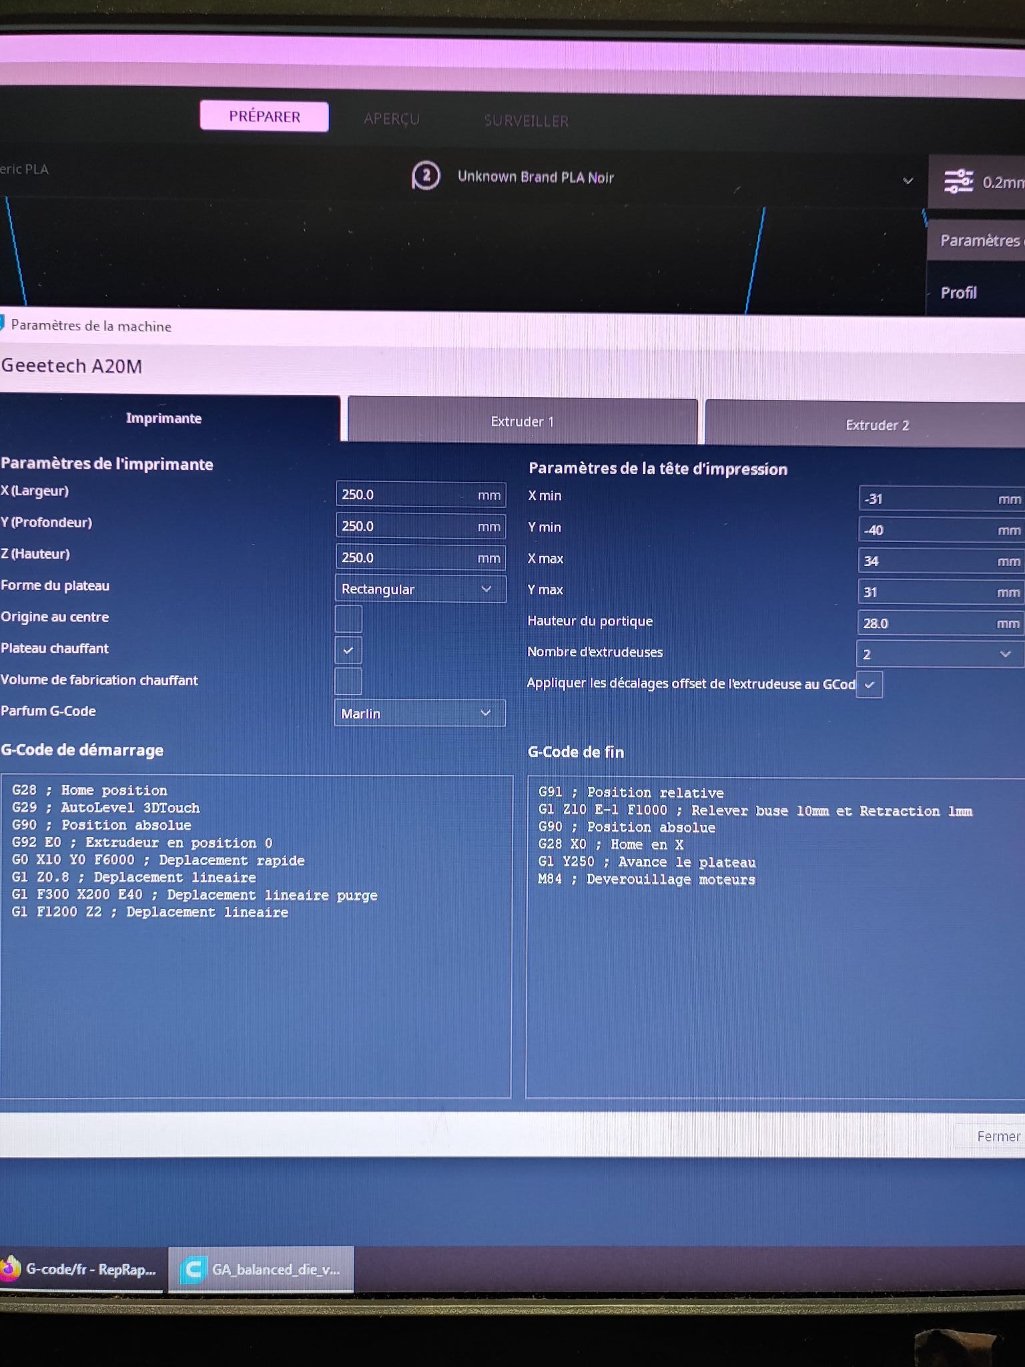The width and height of the screenshot is (1025, 1367).
Task: Click the Fermer button
Action: coord(990,1136)
